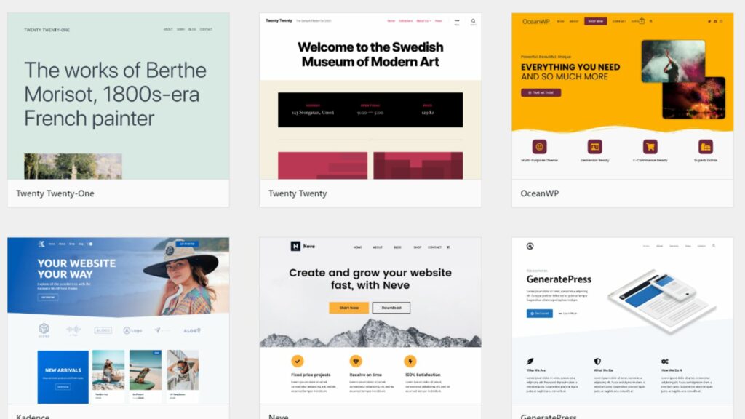Click the isometric device illustration in GeneratePress preview

662,300
